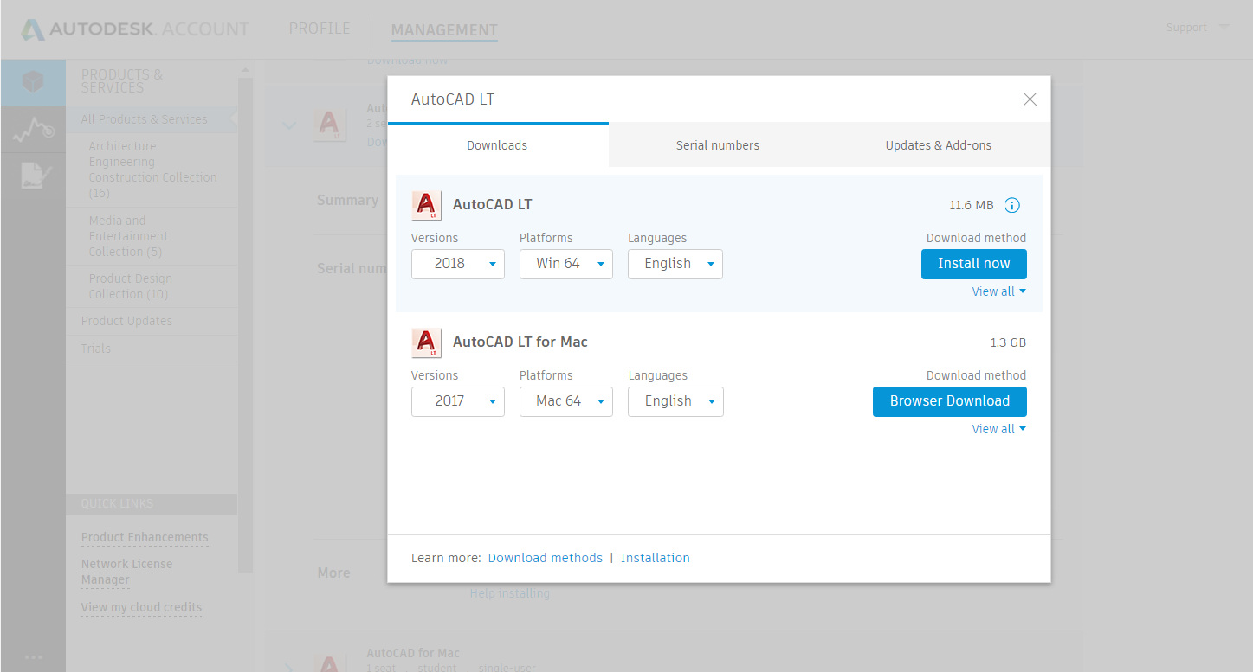Screen dimensions: 1253x672
Task: Expand View all under Browser Download
Action: click(x=998, y=429)
